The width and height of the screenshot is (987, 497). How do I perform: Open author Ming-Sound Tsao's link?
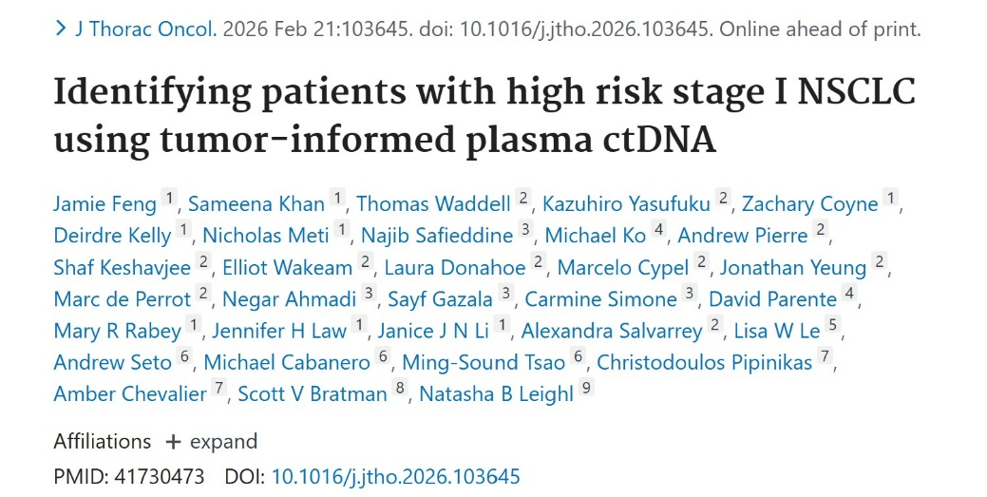[x=484, y=362]
